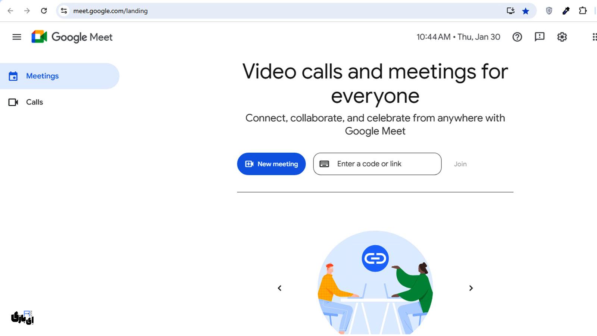This screenshot has width=597, height=336.
Task: Open the browser Extensions puzzle icon
Action: tap(583, 11)
